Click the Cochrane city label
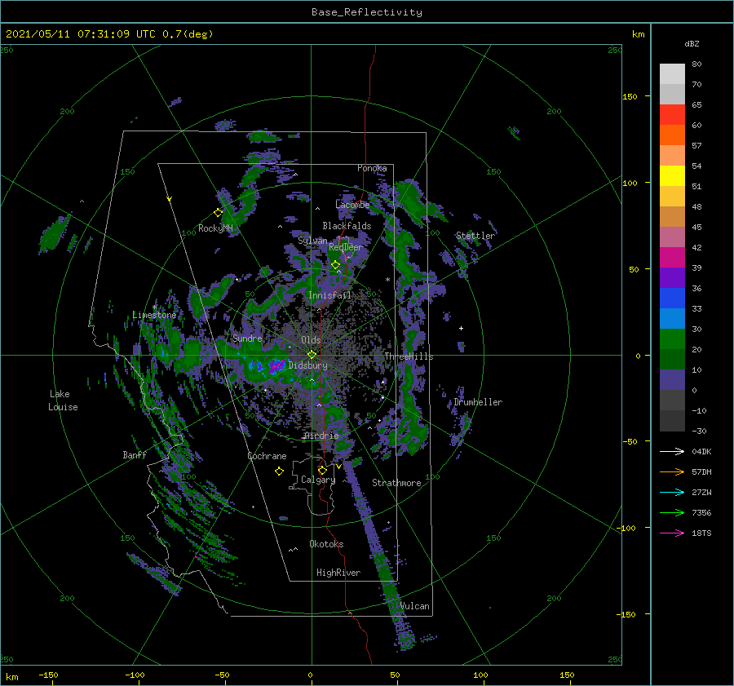734x686 pixels. click(267, 456)
